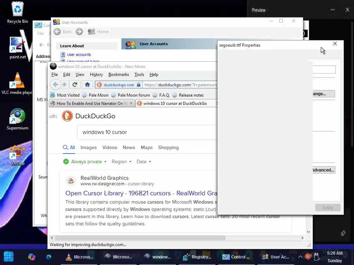The width and height of the screenshot is (354, 265).
Task: Go to browser home page
Action: 87,85
